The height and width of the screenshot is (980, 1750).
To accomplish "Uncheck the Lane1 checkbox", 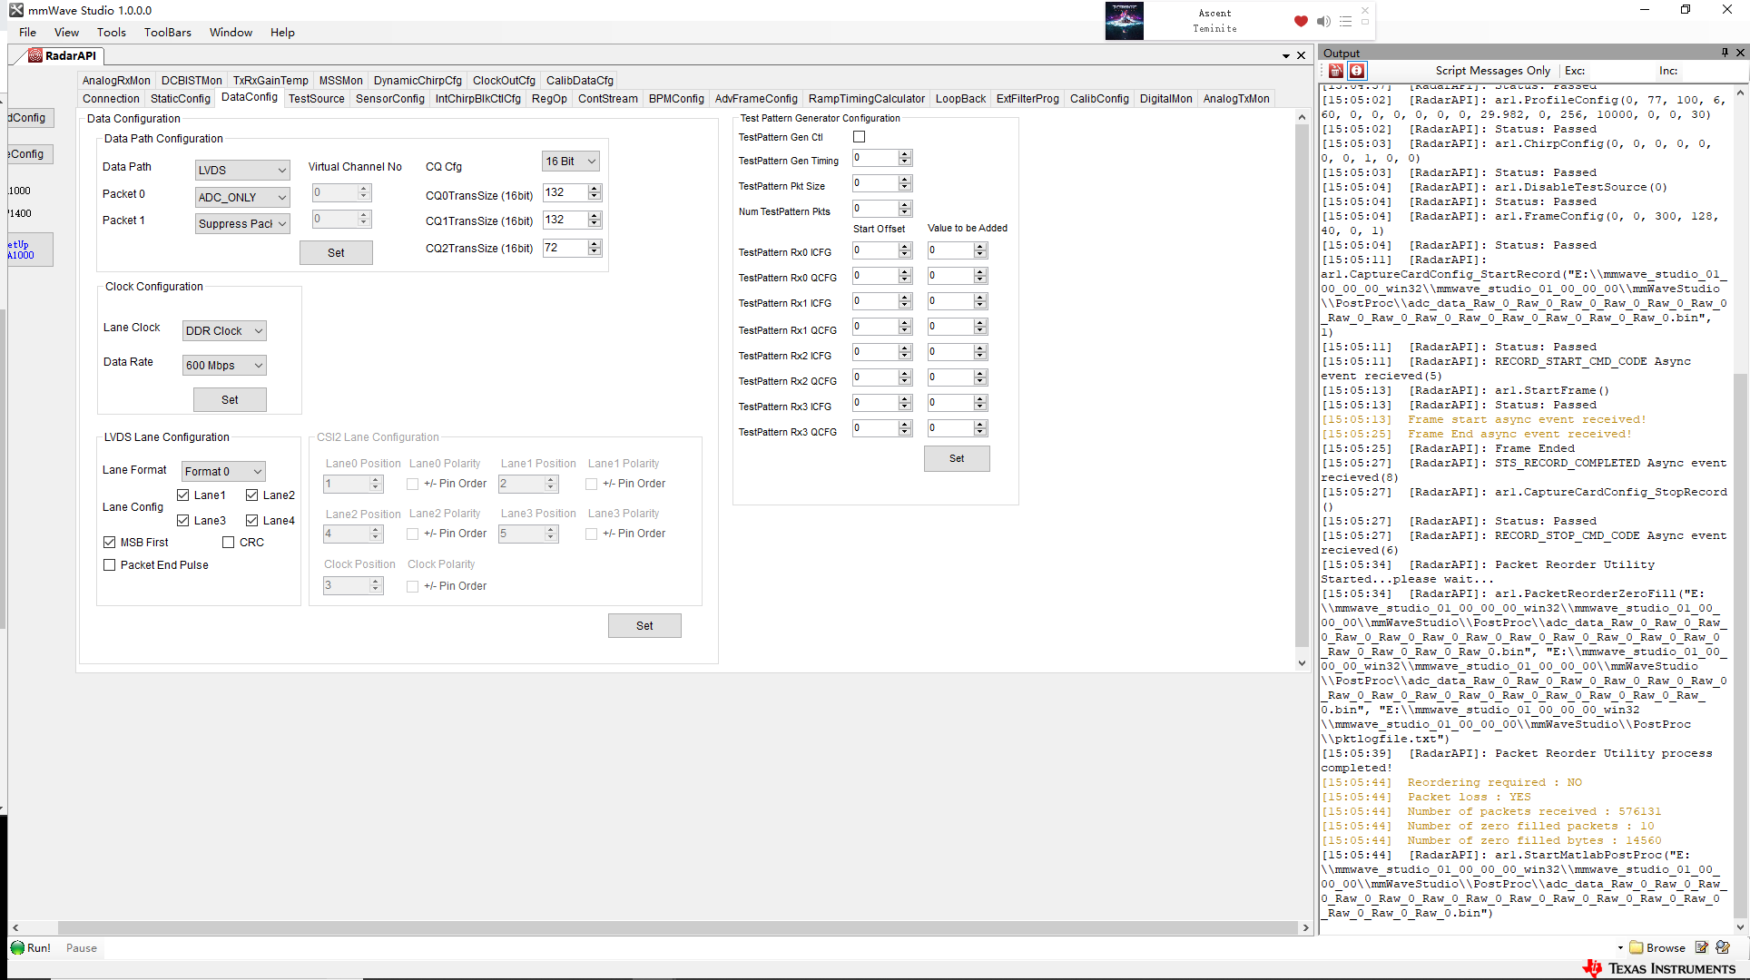I will pos(183,495).
